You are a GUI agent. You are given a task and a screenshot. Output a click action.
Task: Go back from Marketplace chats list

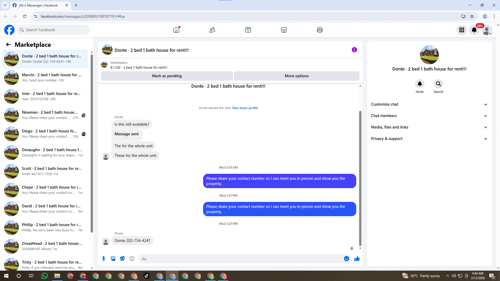click(x=8, y=44)
